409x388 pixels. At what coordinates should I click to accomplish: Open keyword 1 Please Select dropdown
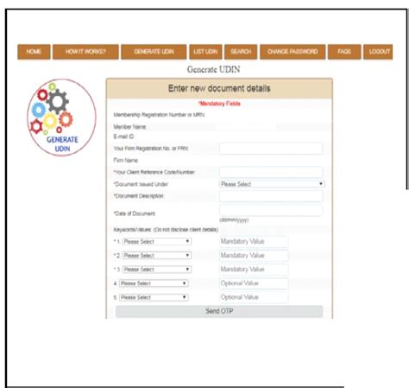tap(157, 242)
